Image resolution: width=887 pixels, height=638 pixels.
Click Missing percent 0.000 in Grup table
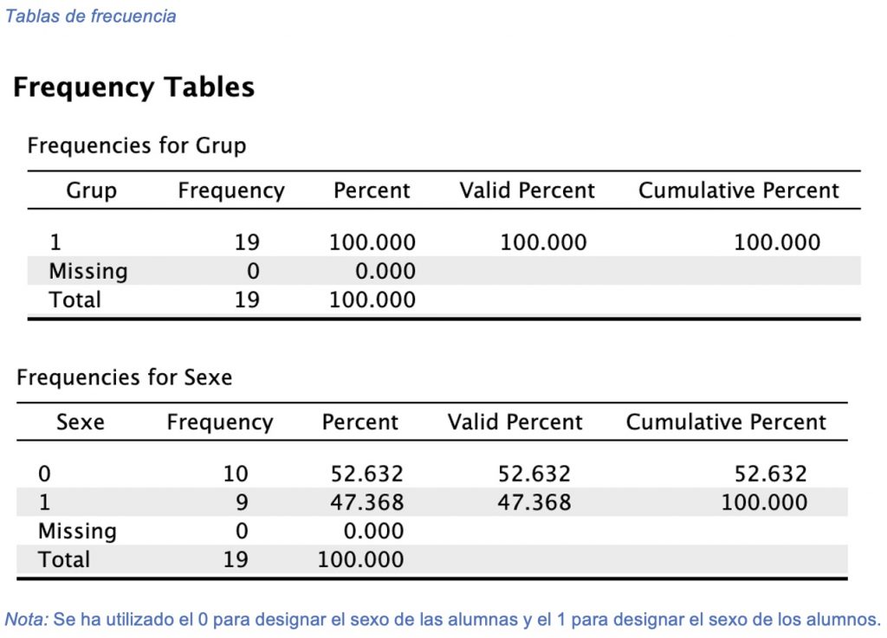[x=385, y=272]
